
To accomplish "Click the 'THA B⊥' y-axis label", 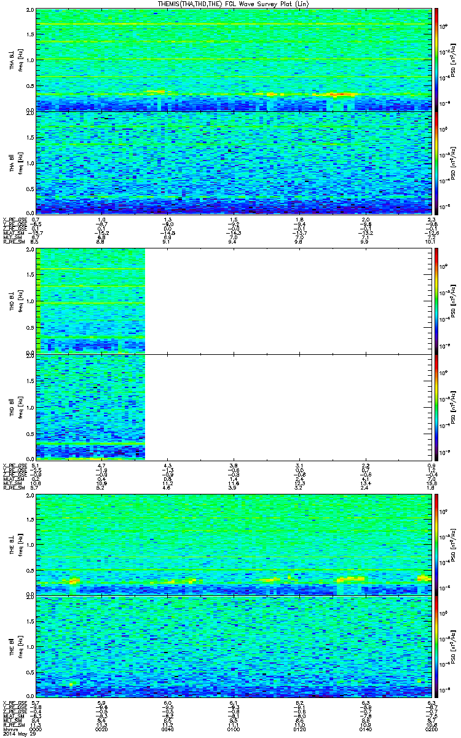I will click(12, 60).
